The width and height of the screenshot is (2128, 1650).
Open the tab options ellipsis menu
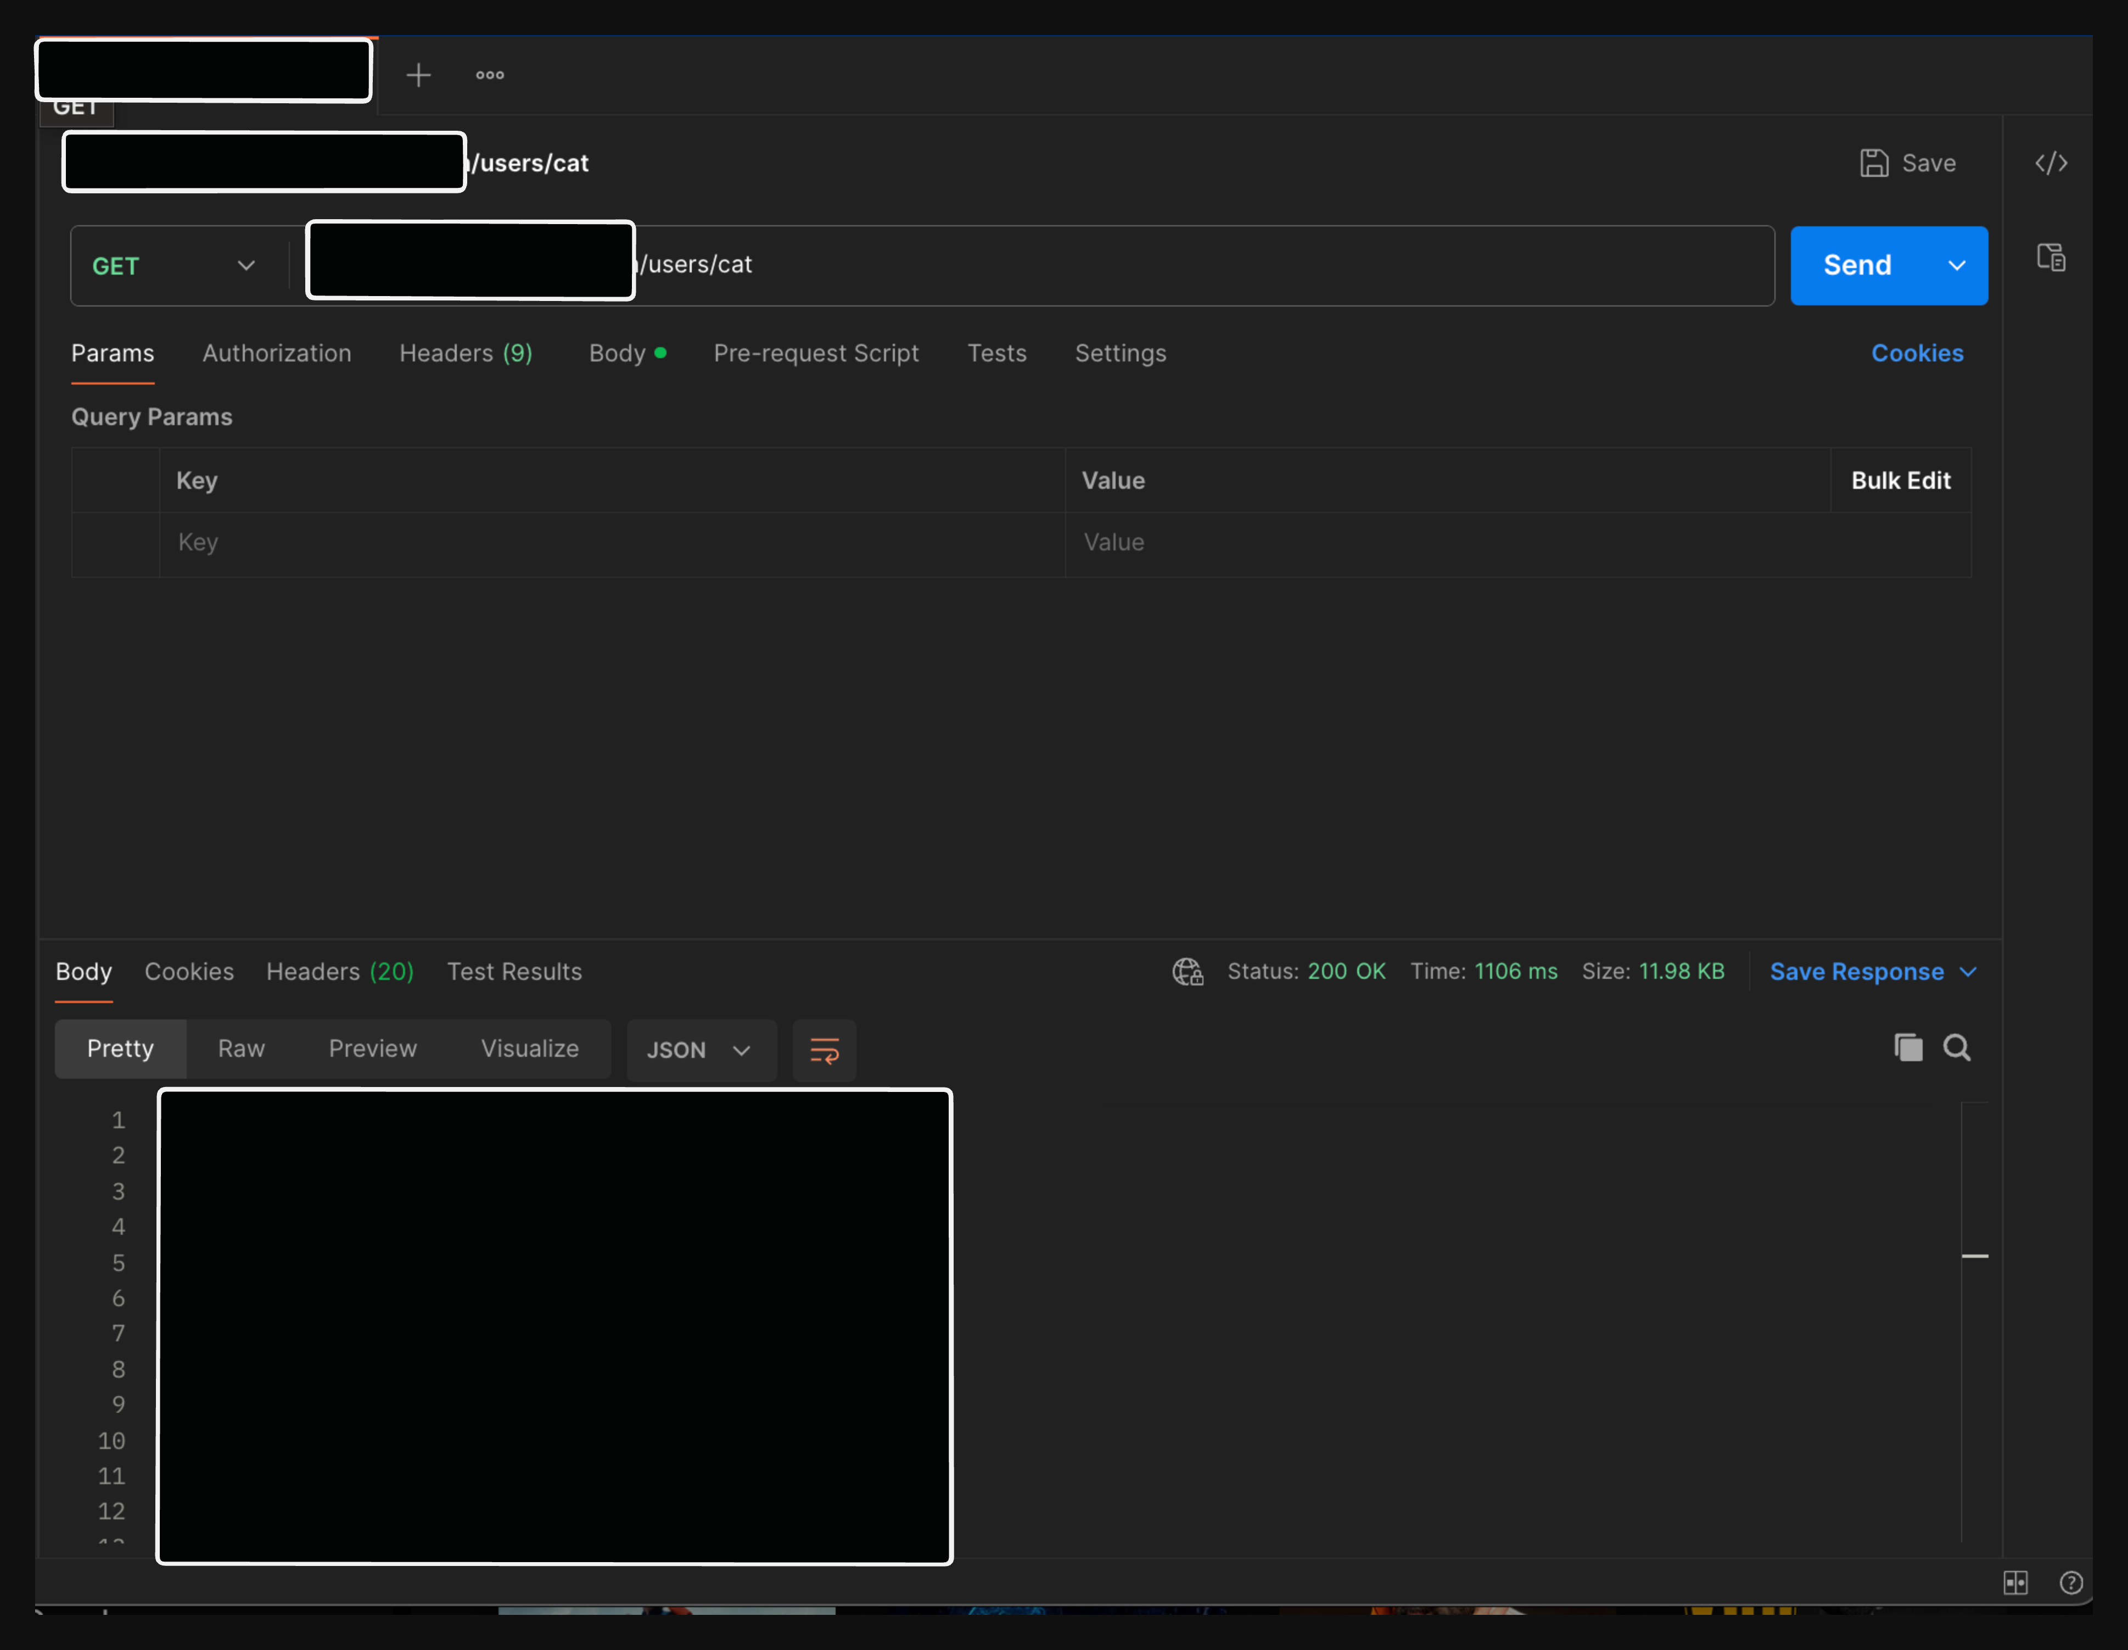[489, 75]
